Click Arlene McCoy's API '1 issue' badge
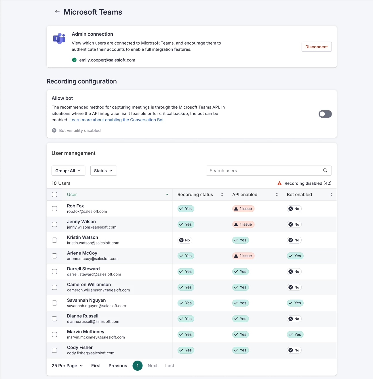 point(243,256)
